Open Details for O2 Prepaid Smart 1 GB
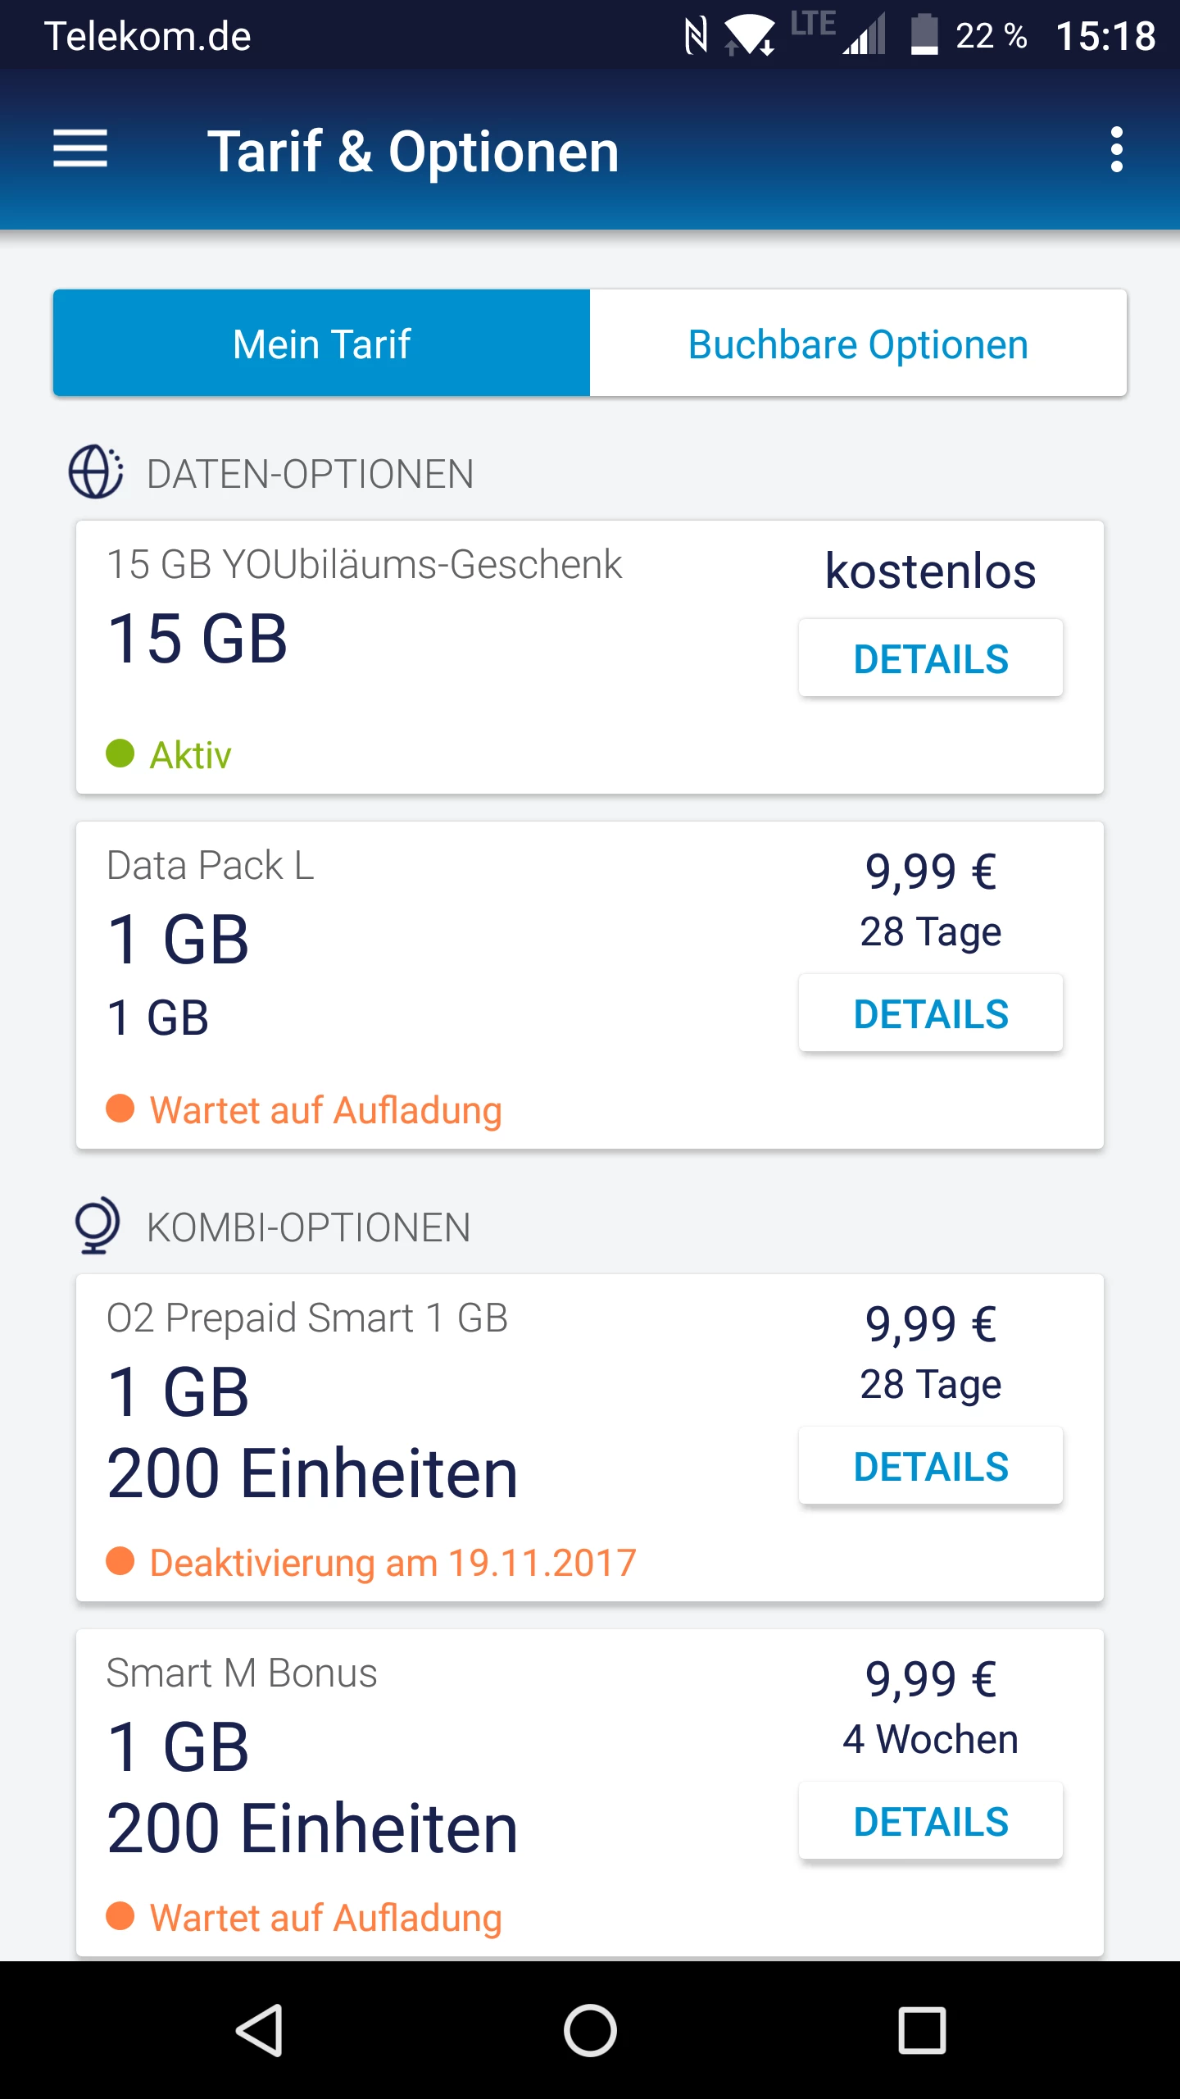The image size is (1180, 2099). (931, 1466)
